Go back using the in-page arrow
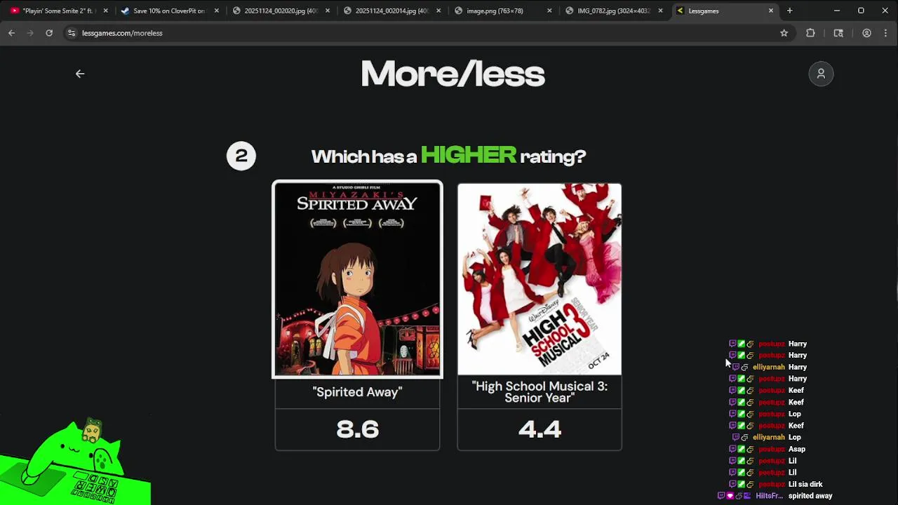The image size is (898, 505). [x=80, y=74]
